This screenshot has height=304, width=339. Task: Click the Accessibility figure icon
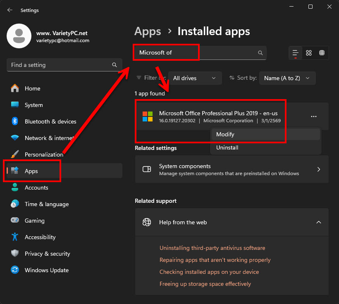(15, 237)
